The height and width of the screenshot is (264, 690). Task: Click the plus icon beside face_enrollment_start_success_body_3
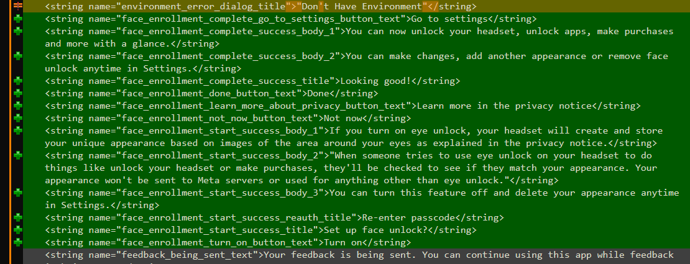18,193
